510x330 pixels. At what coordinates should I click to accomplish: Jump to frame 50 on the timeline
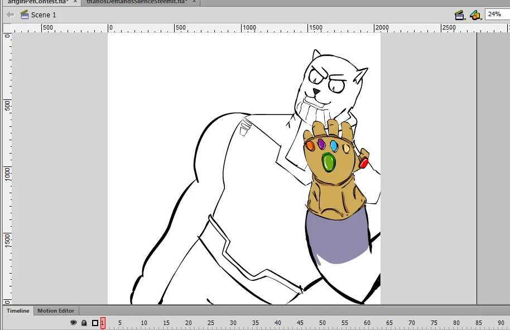323,323
